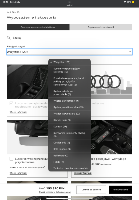Choose Przedłużenie gwarancji Audi option
This screenshot has height=200, width=139.
pos(69,81)
